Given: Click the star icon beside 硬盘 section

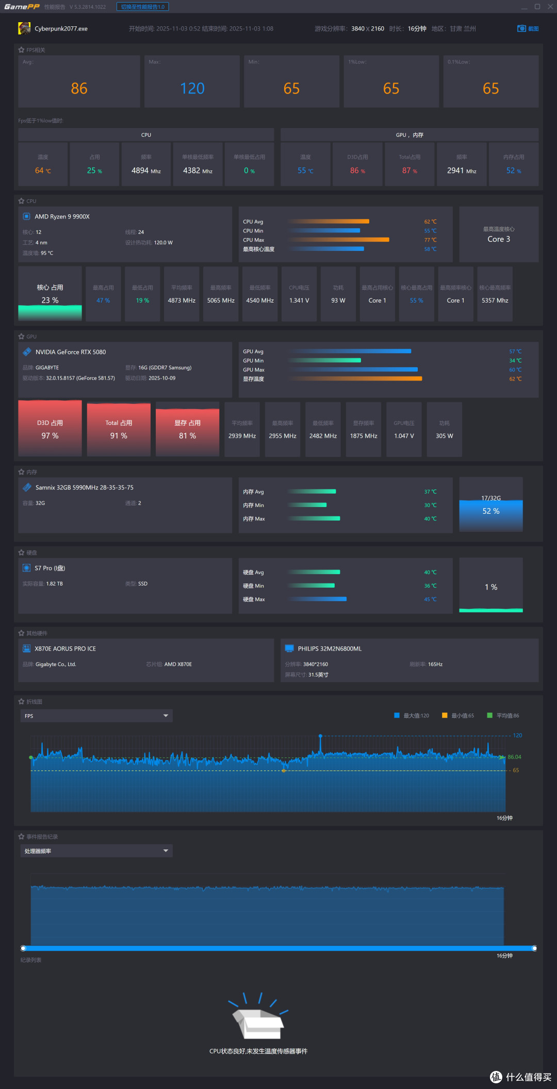Looking at the screenshot, I should 21,553.
